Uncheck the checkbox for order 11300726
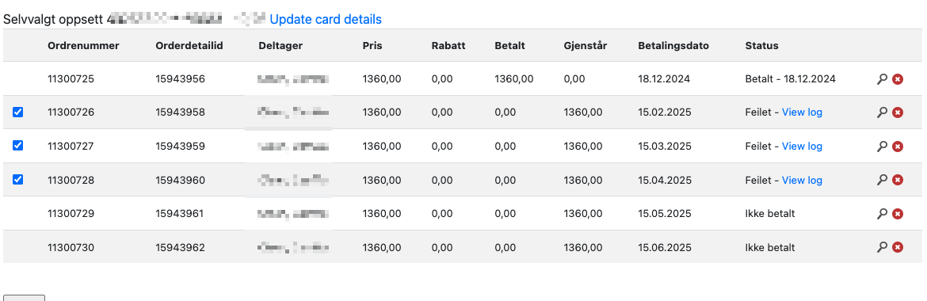927x301 pixels. 17,112
